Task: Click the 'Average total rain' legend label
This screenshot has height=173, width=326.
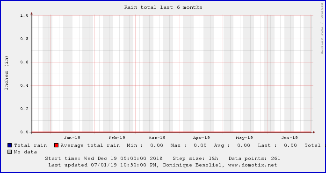Action: (x=90, y=145)
